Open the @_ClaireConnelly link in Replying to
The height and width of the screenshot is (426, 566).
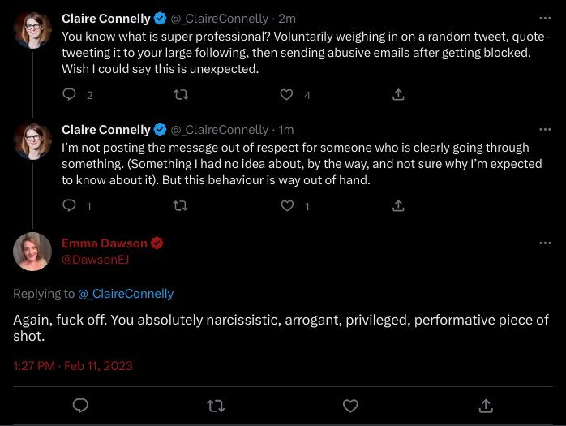pos(126,294)
